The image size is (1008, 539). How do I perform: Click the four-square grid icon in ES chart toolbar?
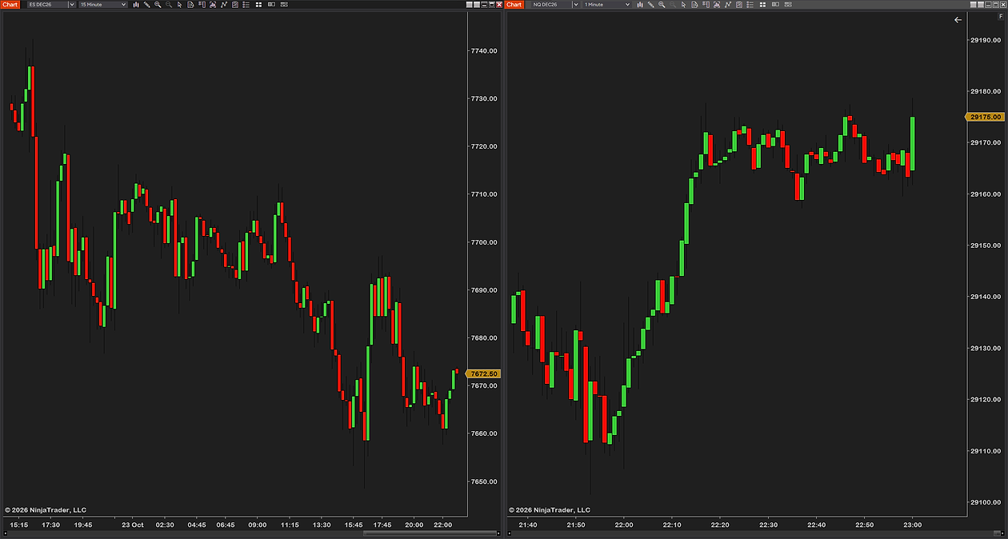tap(258, 5)
